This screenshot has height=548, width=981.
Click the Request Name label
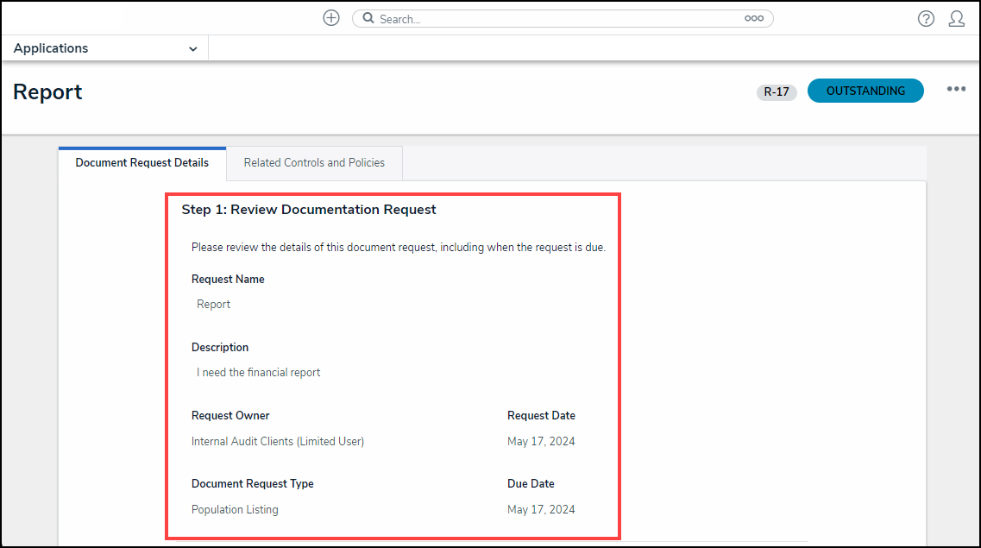pyautogui.click(x=228, y=279)
